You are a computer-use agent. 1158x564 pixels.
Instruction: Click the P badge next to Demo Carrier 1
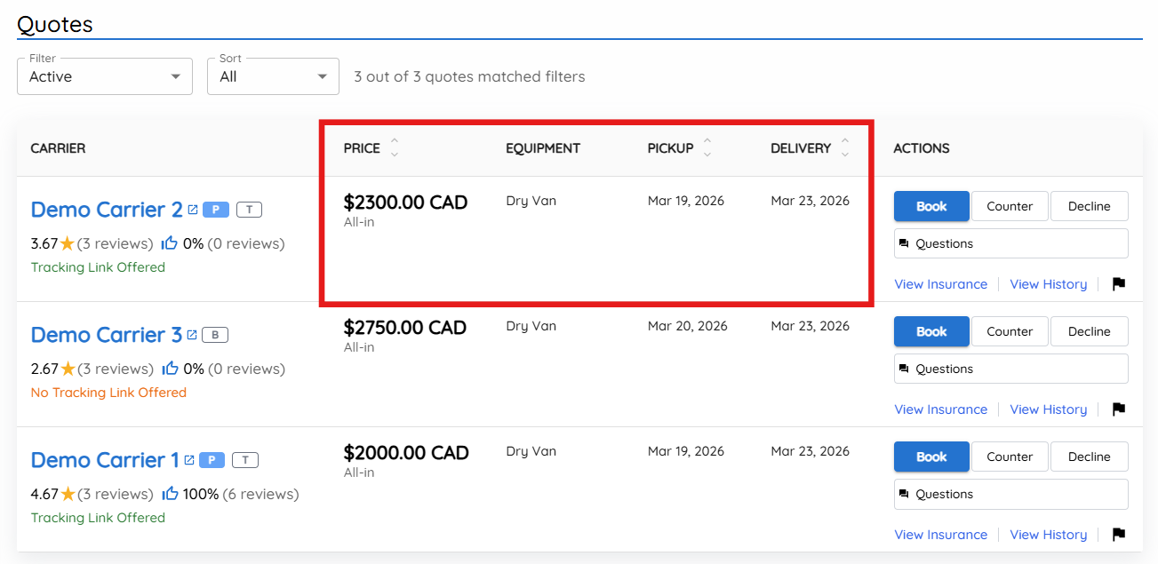pos(212,460)
